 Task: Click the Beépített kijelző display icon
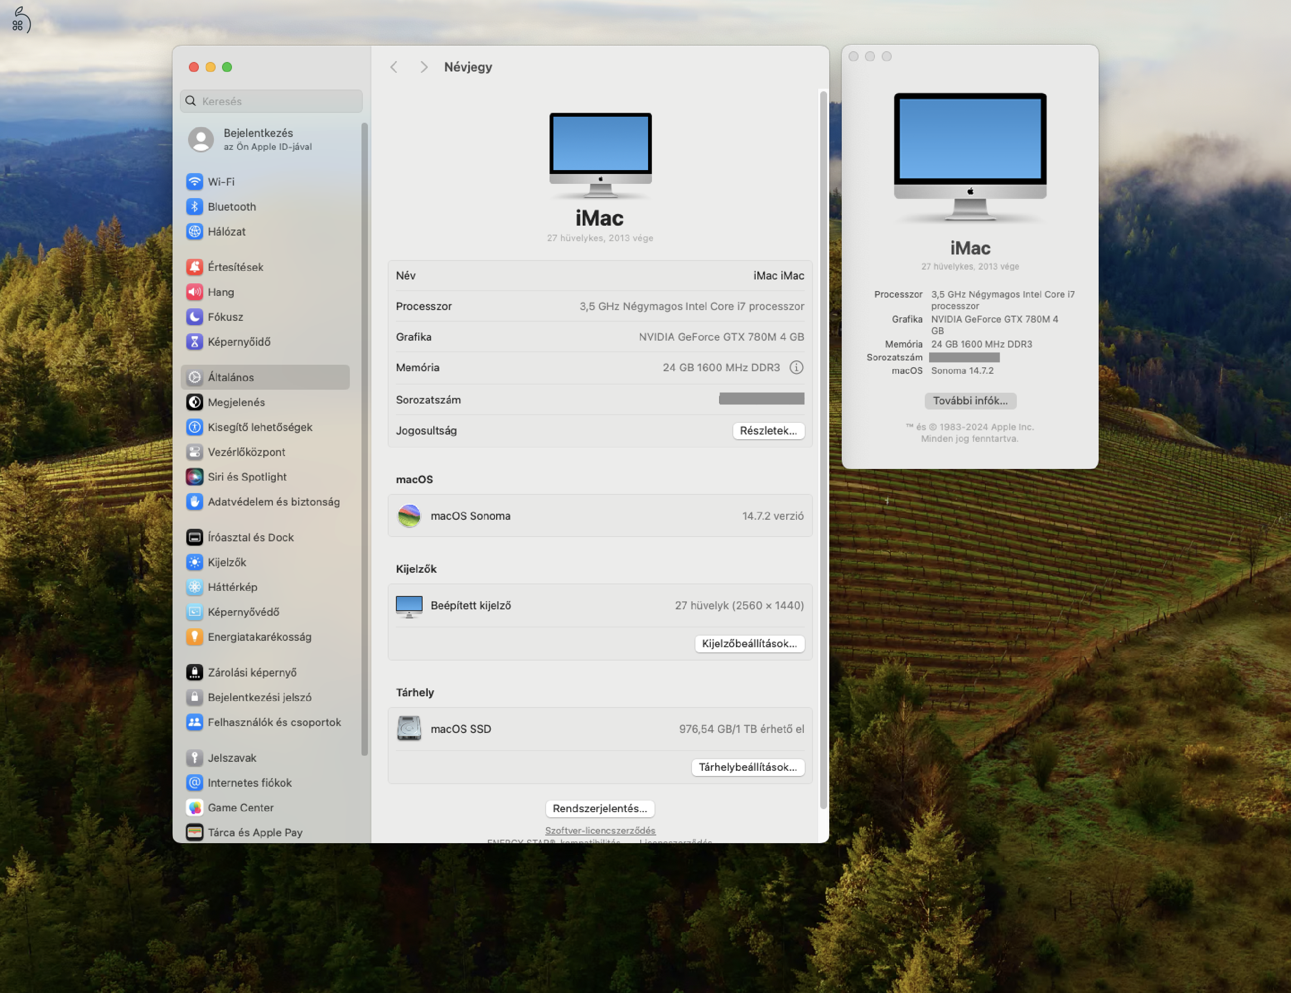click(x=409, y=606)
